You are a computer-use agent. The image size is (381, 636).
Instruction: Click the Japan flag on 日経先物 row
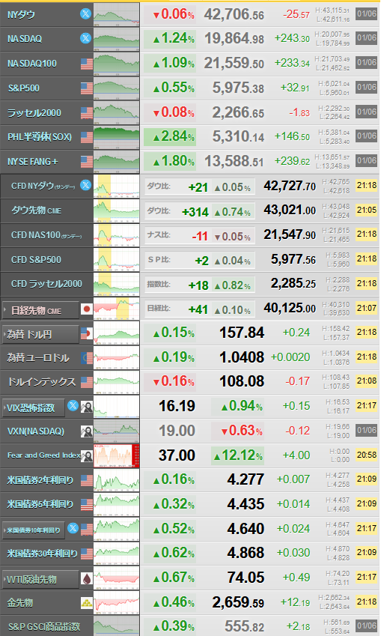pos(86,309)
